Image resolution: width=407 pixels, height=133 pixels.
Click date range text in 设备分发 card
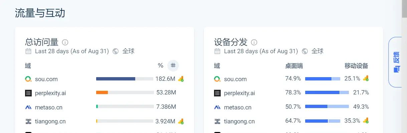(x=261, y=51)
